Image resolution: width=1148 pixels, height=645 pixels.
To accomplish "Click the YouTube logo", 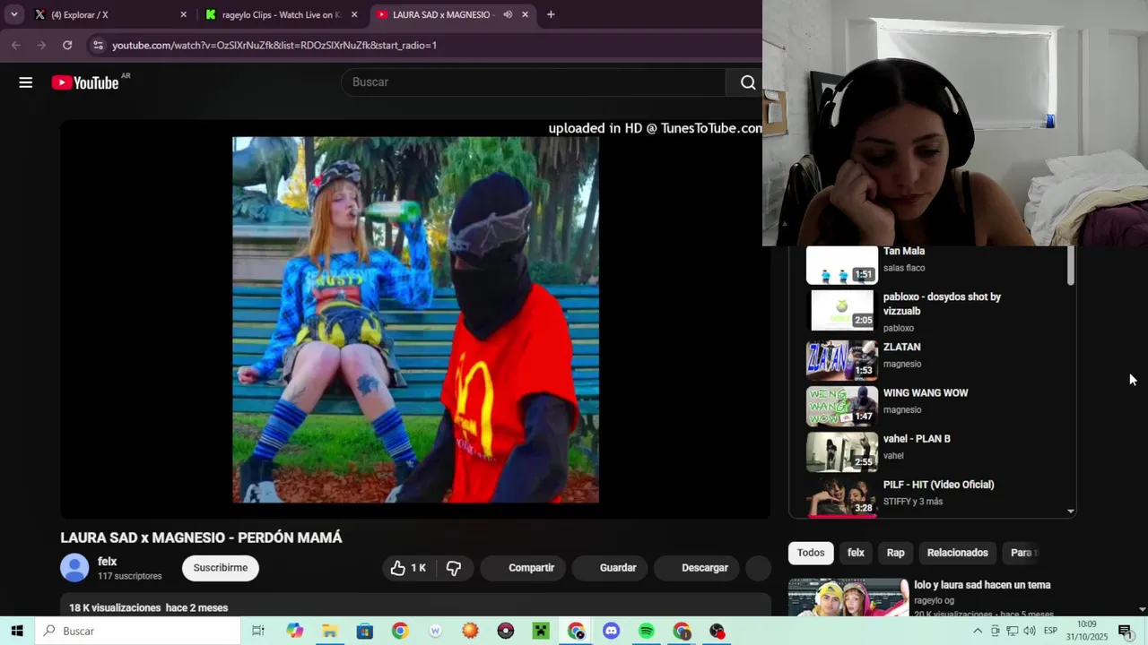I will (85, 82).
